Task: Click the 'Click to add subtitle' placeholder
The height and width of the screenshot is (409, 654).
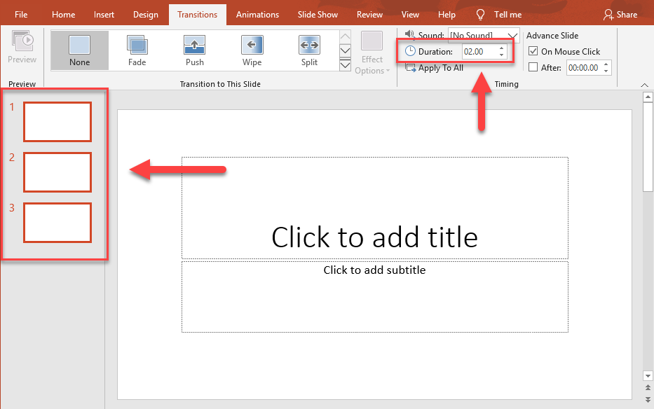Action: (x=374, y=297)
